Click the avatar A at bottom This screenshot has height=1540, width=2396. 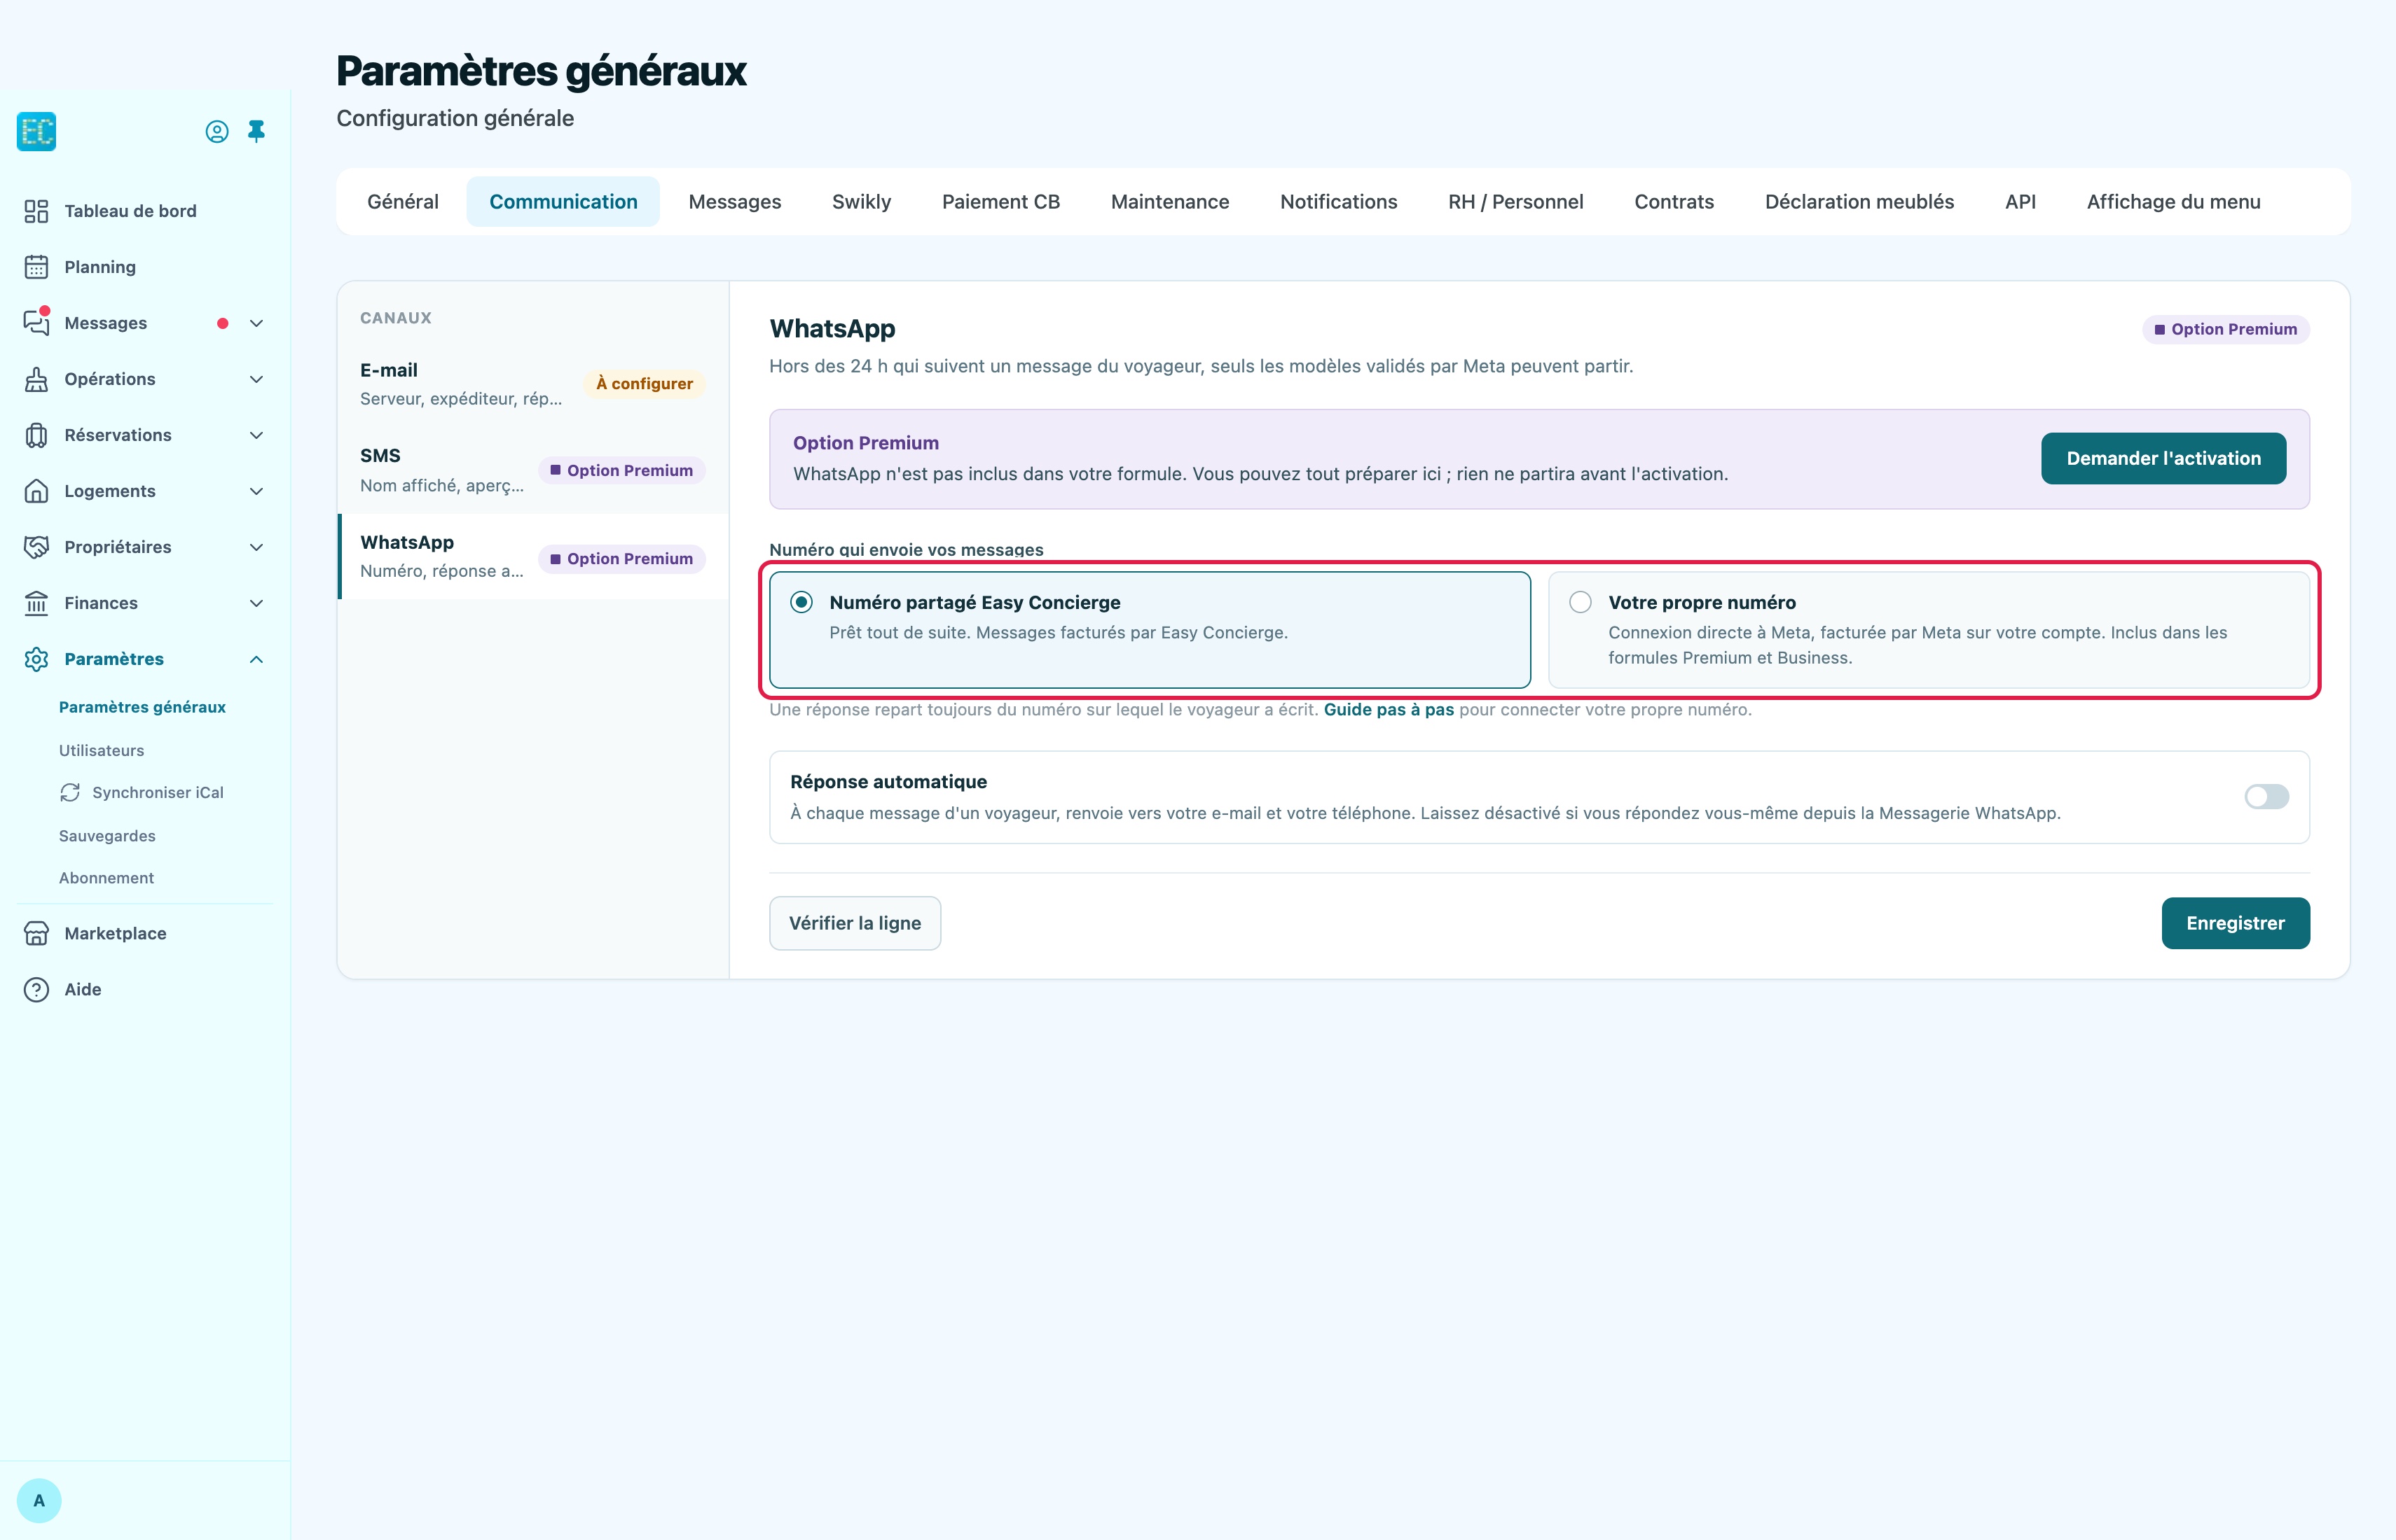(39, 1500)
